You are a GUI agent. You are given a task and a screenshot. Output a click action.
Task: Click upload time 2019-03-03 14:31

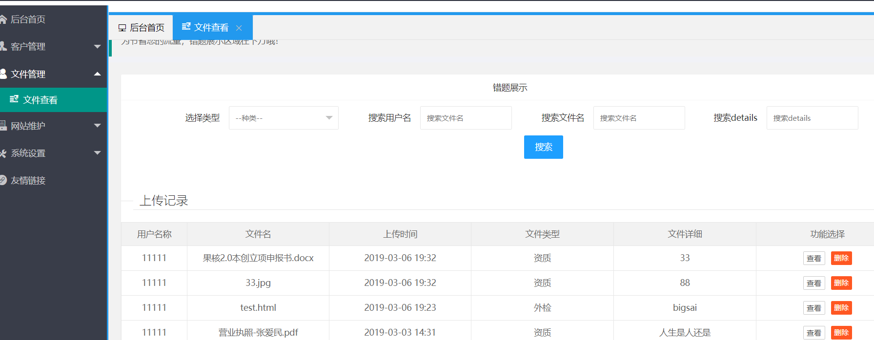point(400,333)
